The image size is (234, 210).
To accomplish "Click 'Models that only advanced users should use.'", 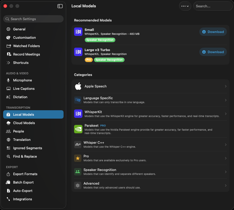I will tap(112, 187).
